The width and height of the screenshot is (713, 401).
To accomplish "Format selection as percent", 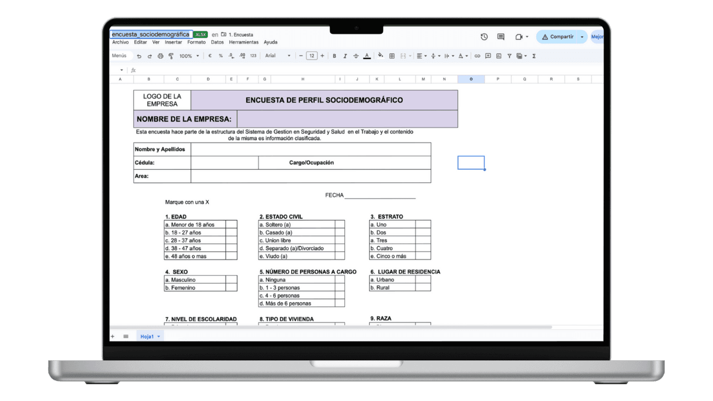I will click(x=220, y=56).
